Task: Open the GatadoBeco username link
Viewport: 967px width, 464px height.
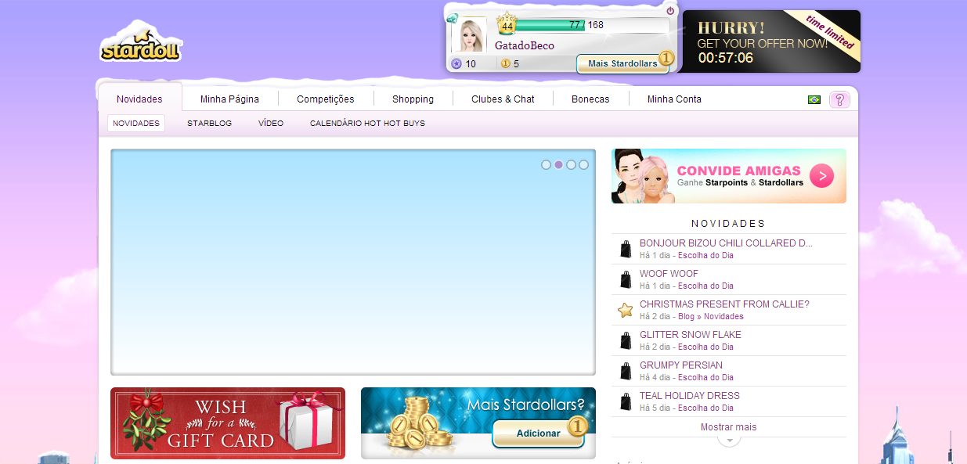Action: [x=524, y=45]
